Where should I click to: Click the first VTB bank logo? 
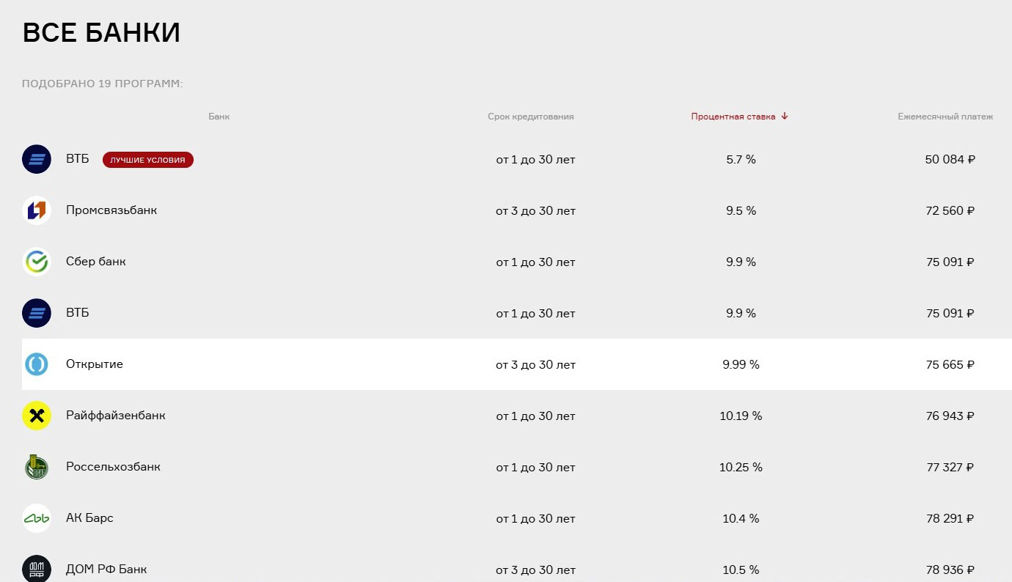(37, 159)
